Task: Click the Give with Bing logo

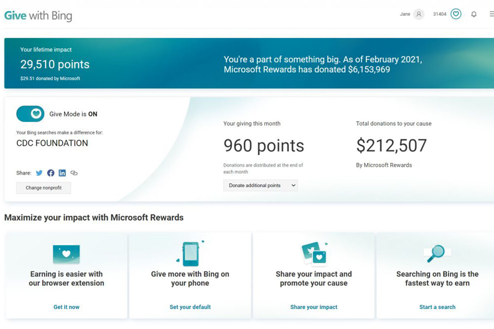Action: (x=38, y=16)
